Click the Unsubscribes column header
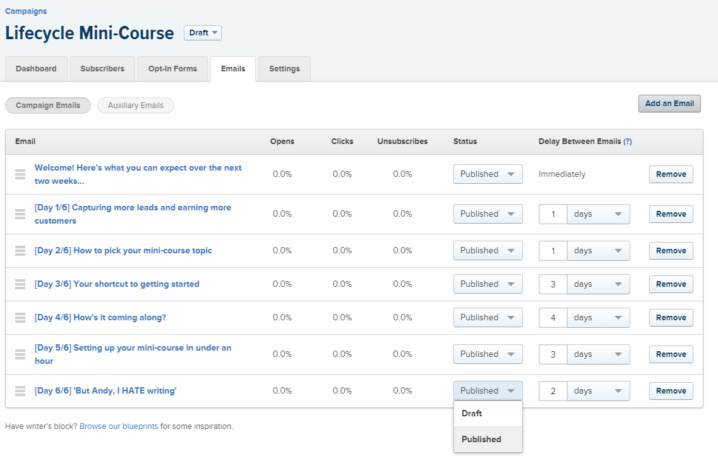This screenshot has width=718, height=458. pos(402,142)
